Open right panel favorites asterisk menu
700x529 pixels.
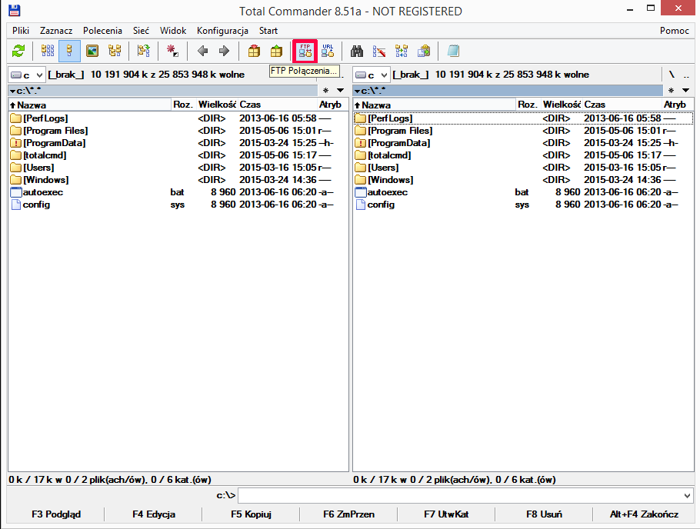tap(671, 91)
